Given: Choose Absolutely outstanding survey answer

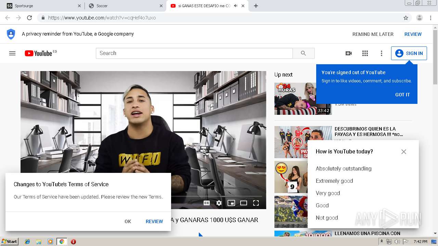Looking at the screenshot, I should tap(344, 168).
